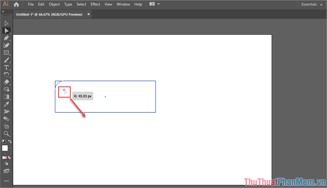Activate the Paintbrush tool
The width and height of the screenshot is (327, 188).
(6, 60)
